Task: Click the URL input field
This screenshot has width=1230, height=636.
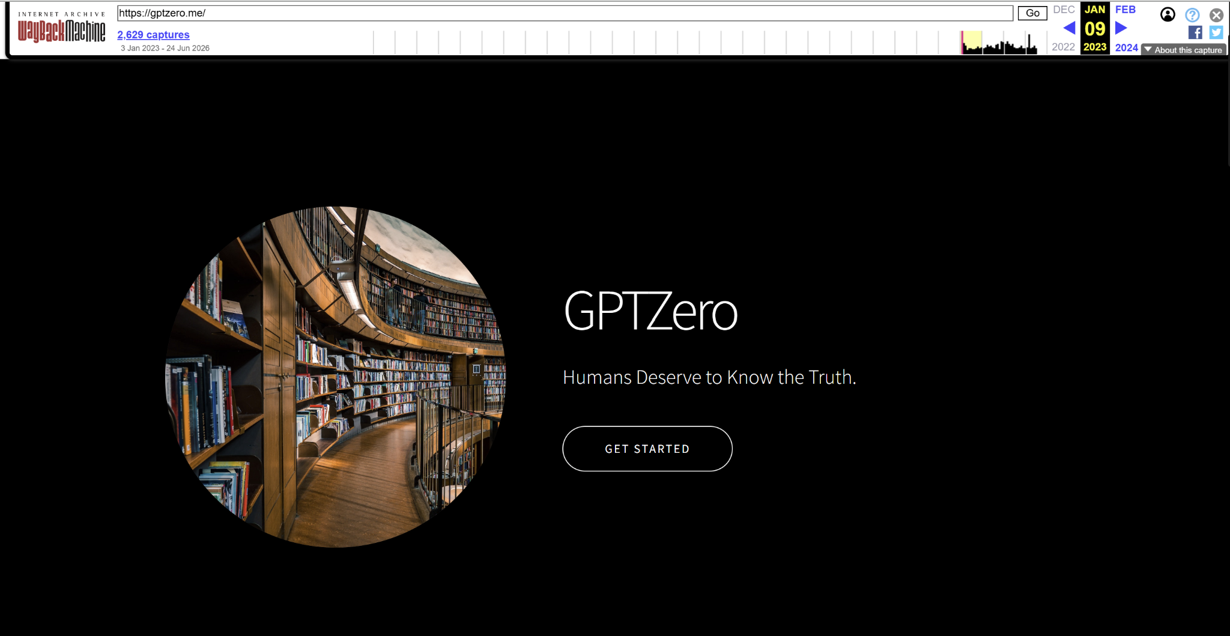Action: 565,13
